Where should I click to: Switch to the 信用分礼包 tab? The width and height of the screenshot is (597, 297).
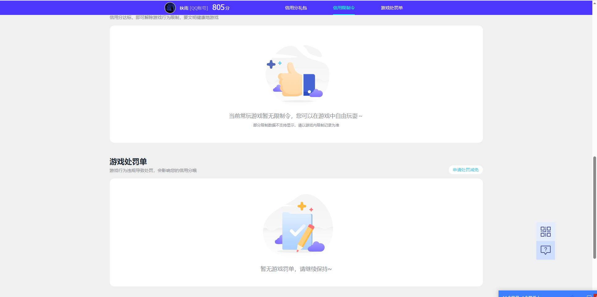click(x=296, y=8)
